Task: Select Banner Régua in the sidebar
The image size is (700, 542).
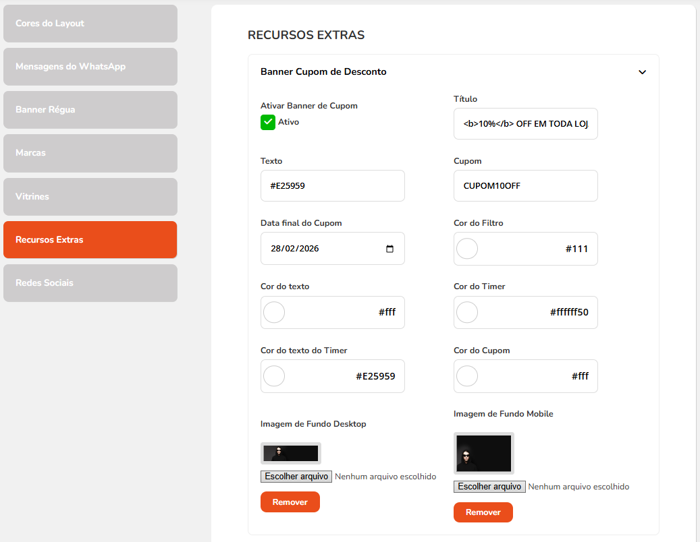Action: pos(90,110)
